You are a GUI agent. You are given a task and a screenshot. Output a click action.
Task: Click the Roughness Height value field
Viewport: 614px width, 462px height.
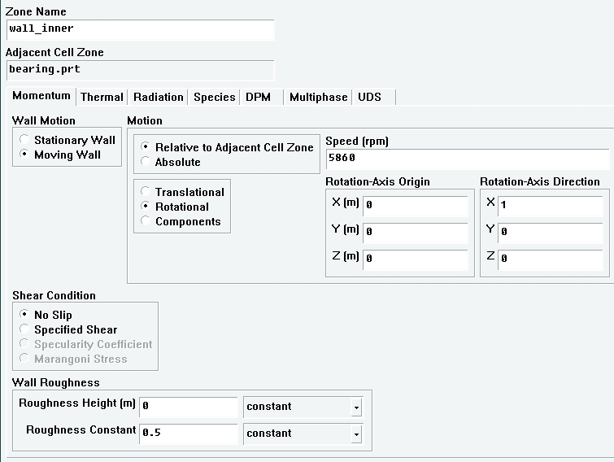point(188,406)
